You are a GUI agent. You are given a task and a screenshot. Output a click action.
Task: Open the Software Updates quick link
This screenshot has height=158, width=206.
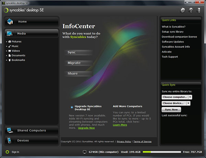pyautogui.click(x=173, y=42)
